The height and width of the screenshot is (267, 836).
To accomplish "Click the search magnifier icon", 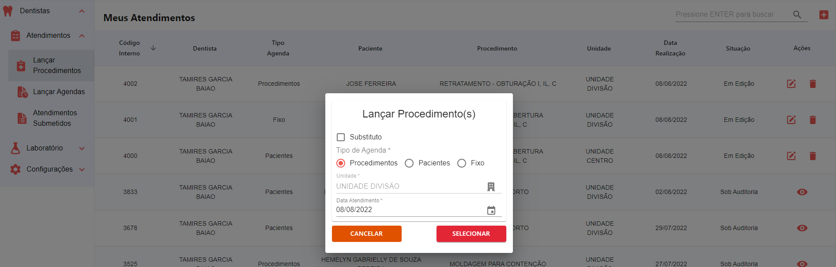I will (797, 15).
